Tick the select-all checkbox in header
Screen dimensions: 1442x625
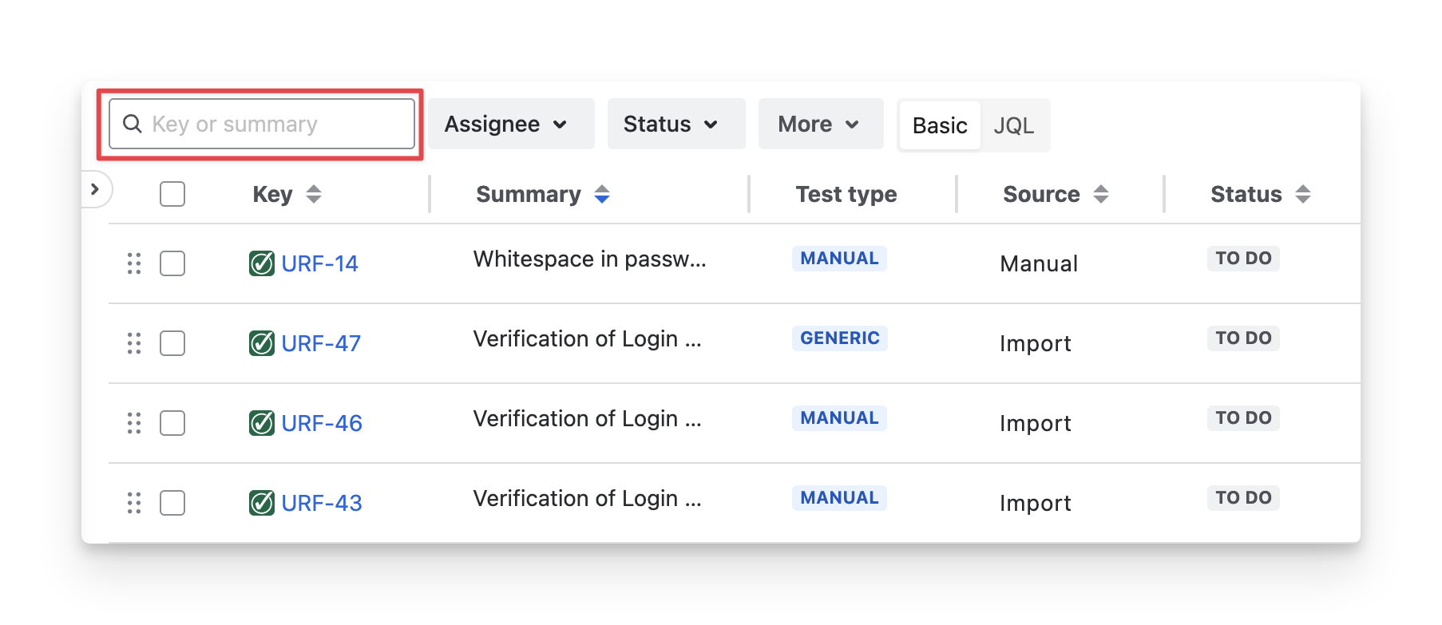[172, 194]
